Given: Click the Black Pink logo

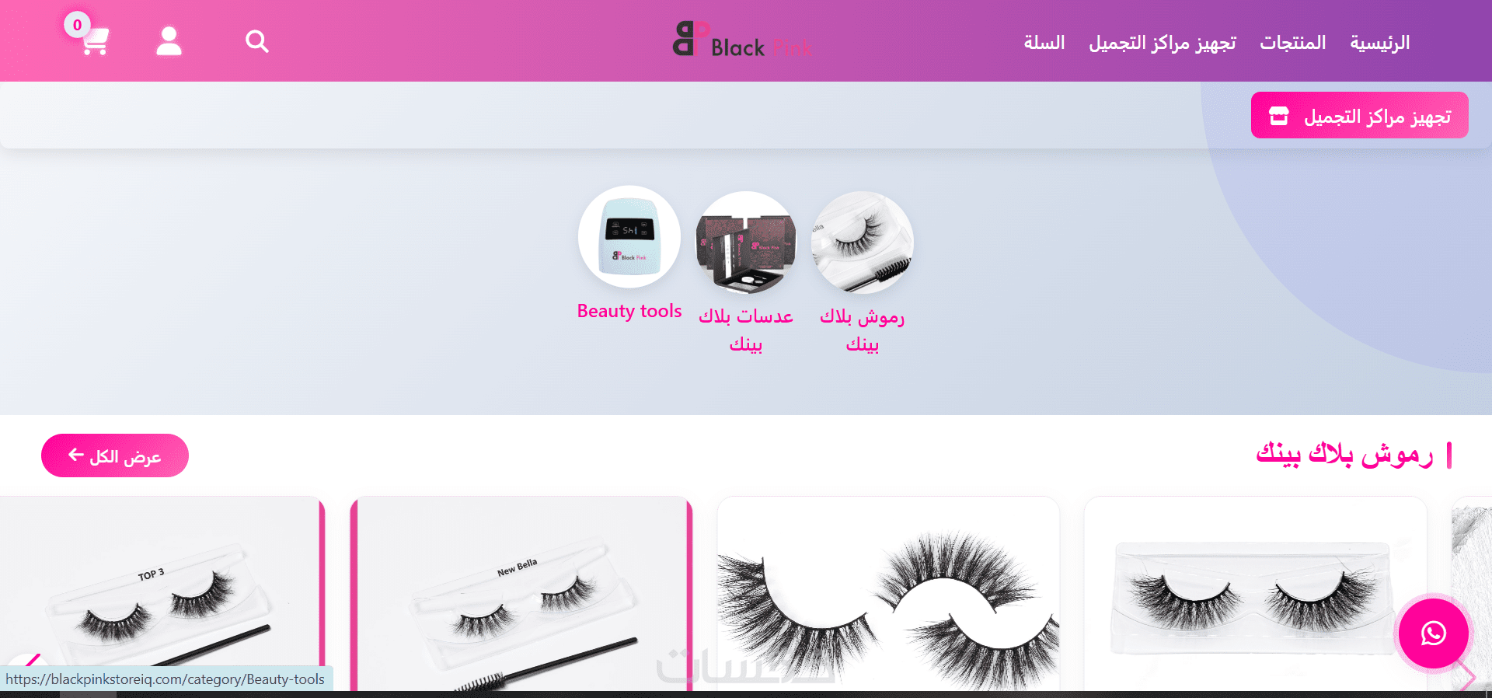Looking at the screenshot, I should pos(742,40).
